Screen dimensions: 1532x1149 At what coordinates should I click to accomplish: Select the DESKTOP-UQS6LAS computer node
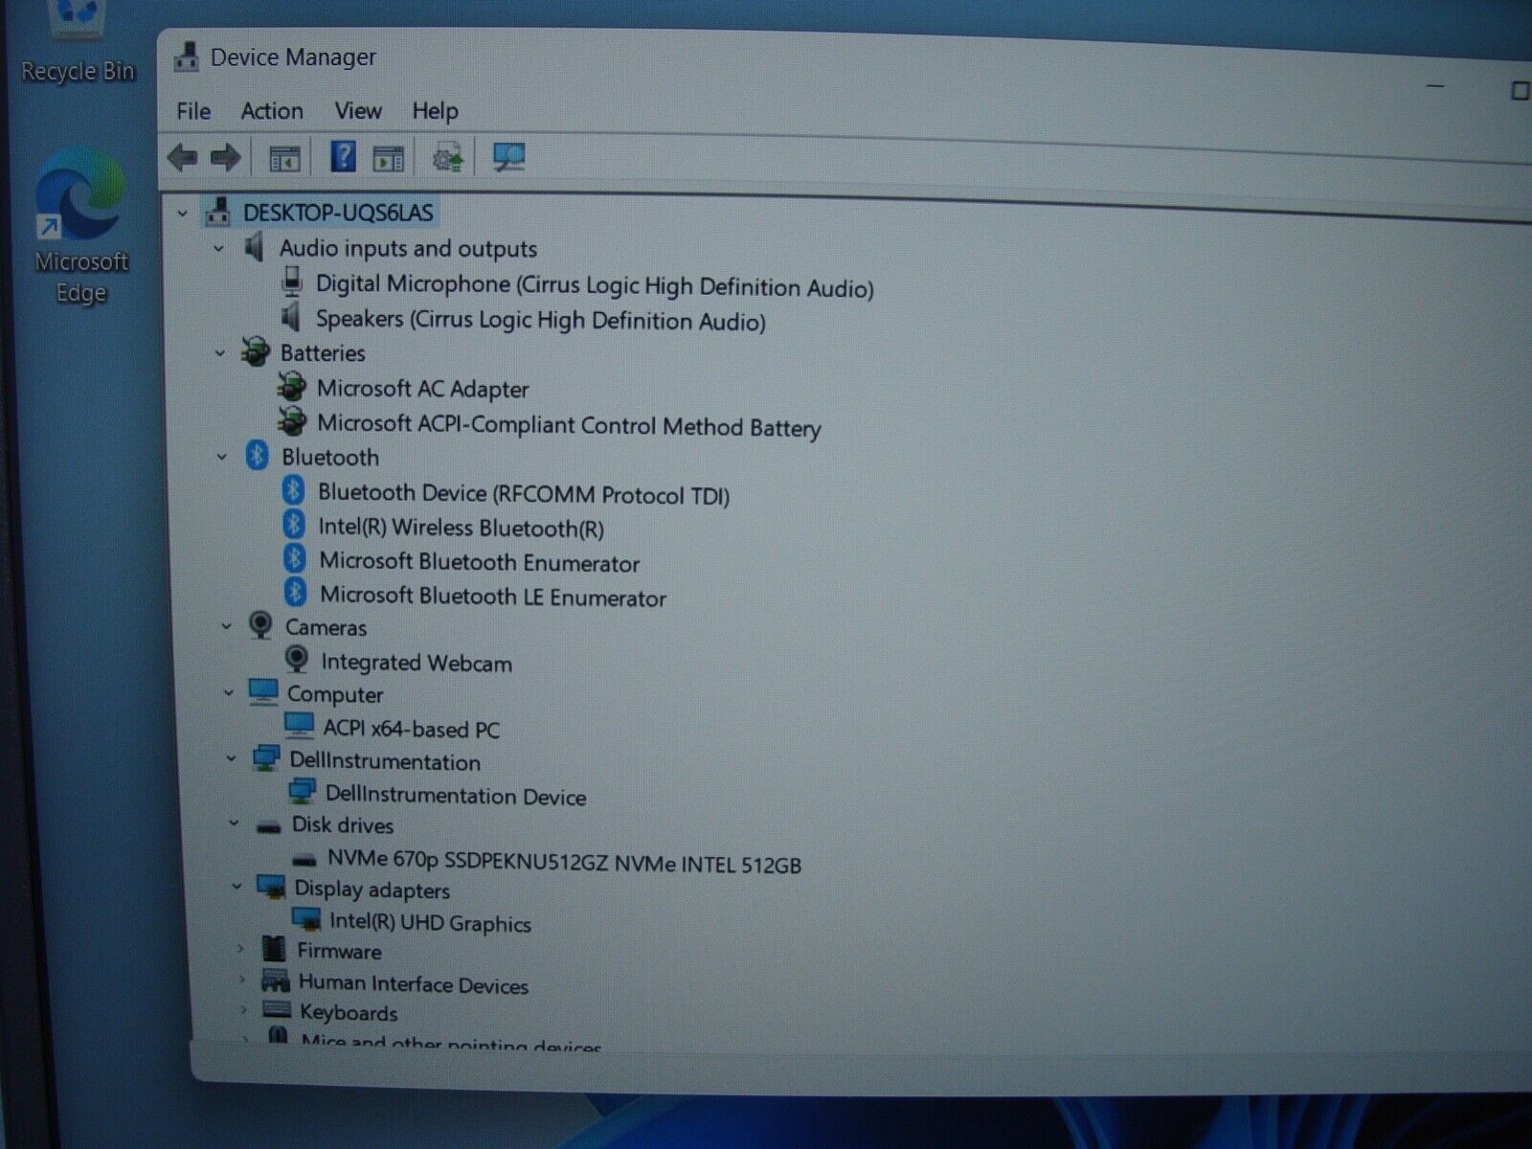tap(337, 213)
